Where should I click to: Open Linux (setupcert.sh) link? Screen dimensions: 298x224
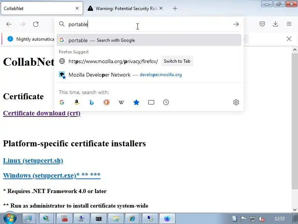[33, 161]
